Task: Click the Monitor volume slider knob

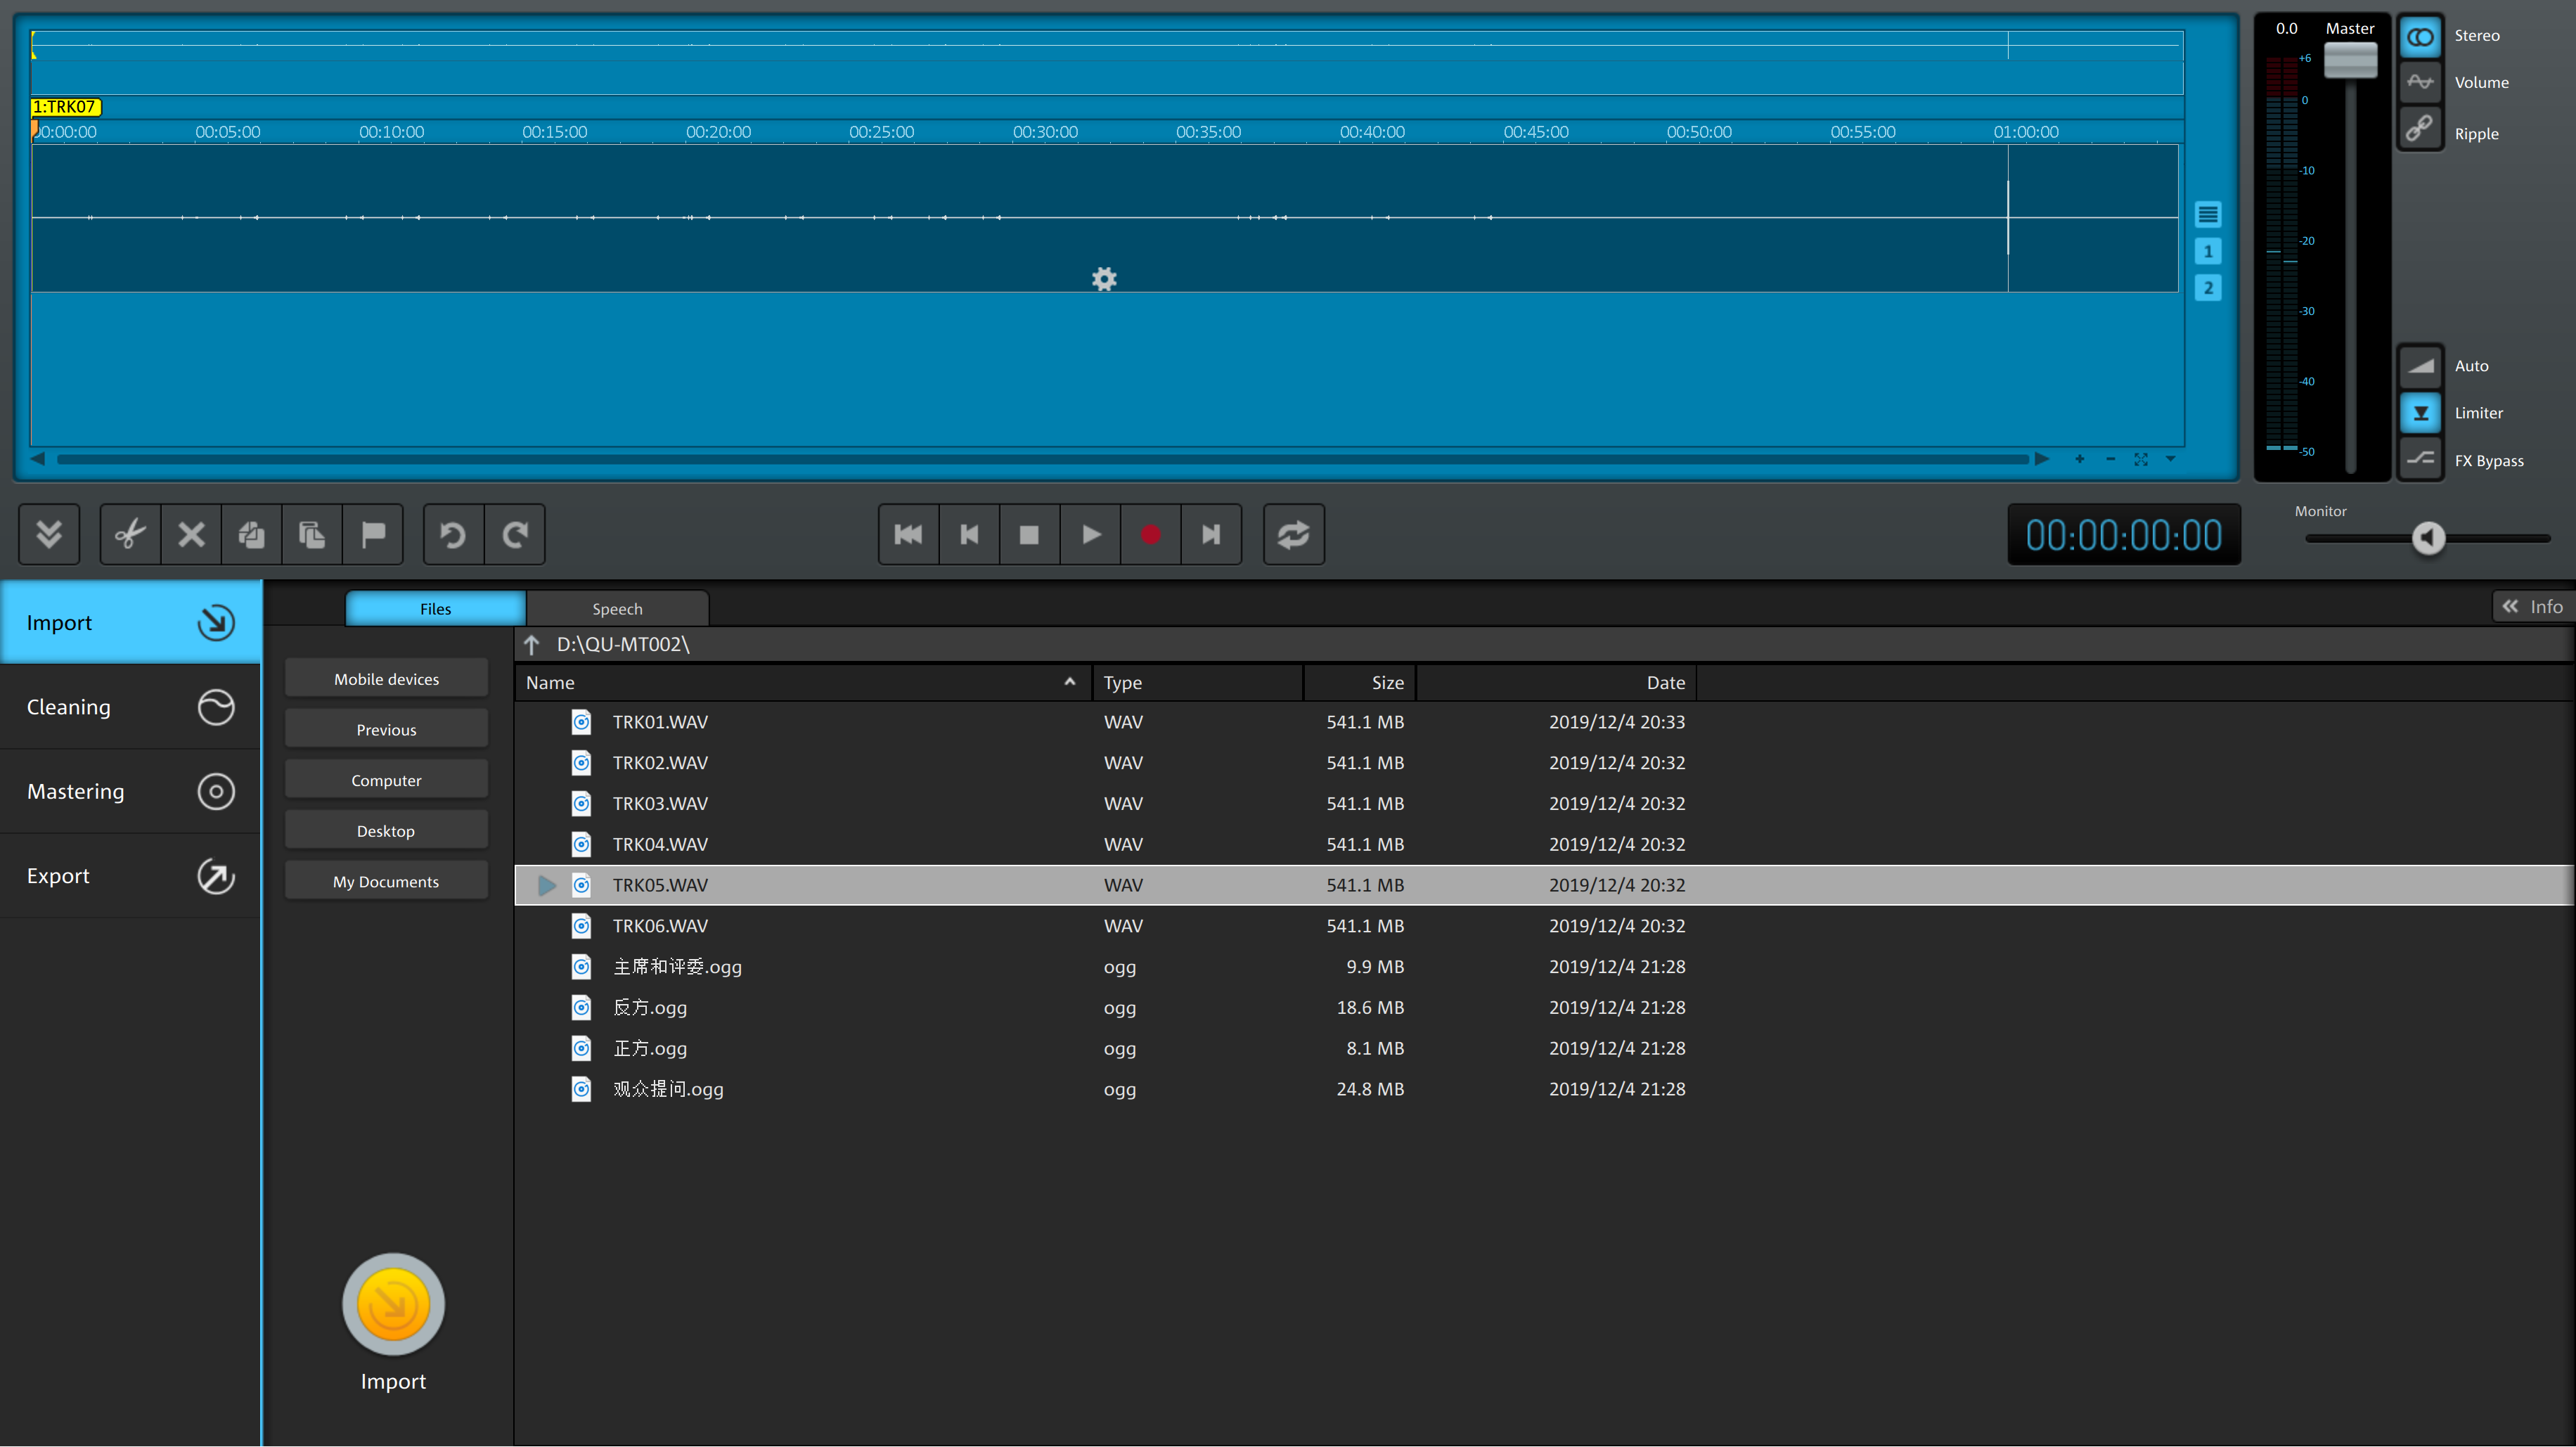Action: pyautogui.click(x=2428, y=538)
